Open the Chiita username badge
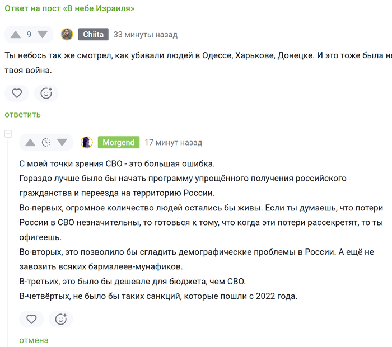 [94, 34]
